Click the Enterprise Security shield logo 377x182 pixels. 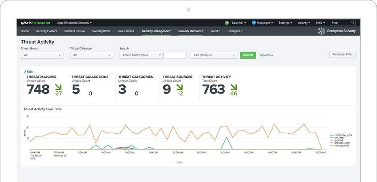point(321,31)
